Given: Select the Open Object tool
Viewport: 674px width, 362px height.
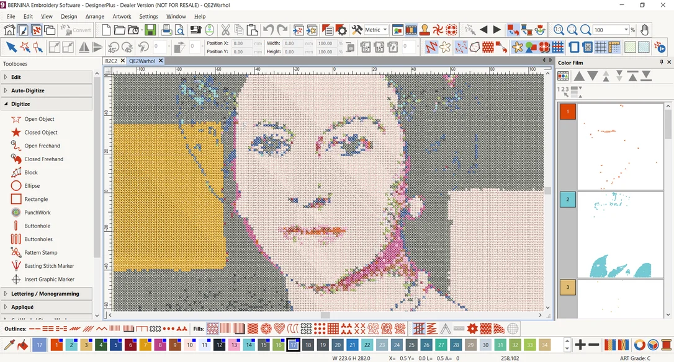Looking at the screenshot, I should pos(39,119).
